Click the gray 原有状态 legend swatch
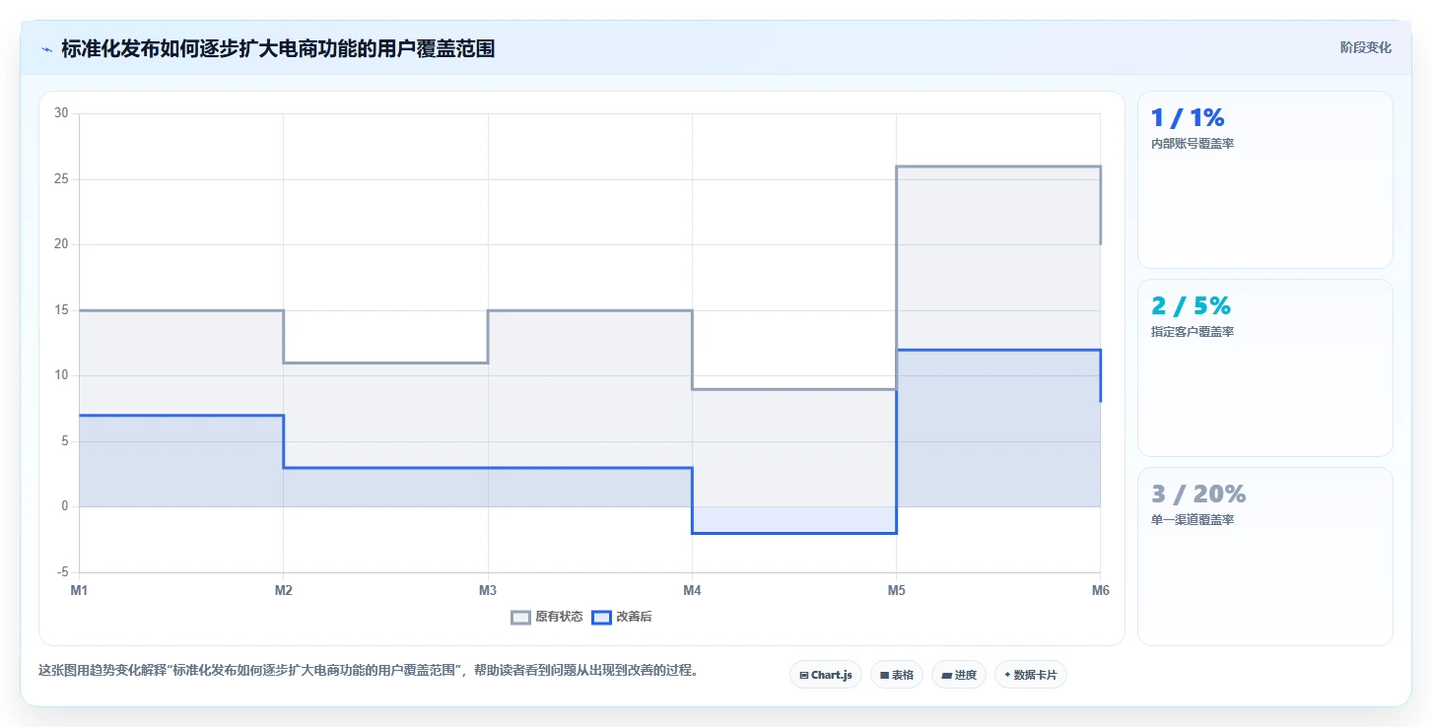The width and height of the screenshot is (1432, 727). 520,618
